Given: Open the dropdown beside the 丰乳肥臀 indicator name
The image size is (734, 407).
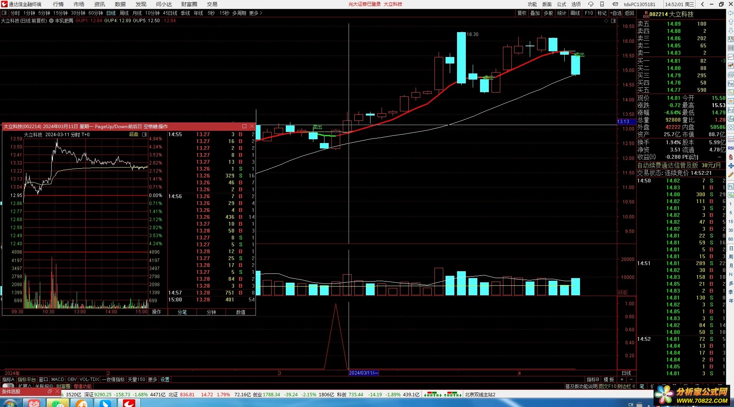Looking at the screenshot, I should 51,21.
